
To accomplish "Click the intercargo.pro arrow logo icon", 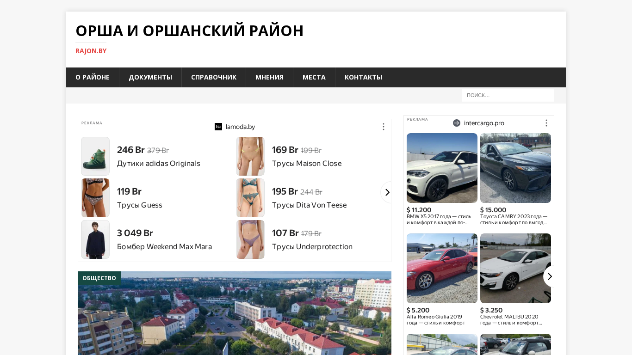I will pyautogui.click(x=457, y=123).
